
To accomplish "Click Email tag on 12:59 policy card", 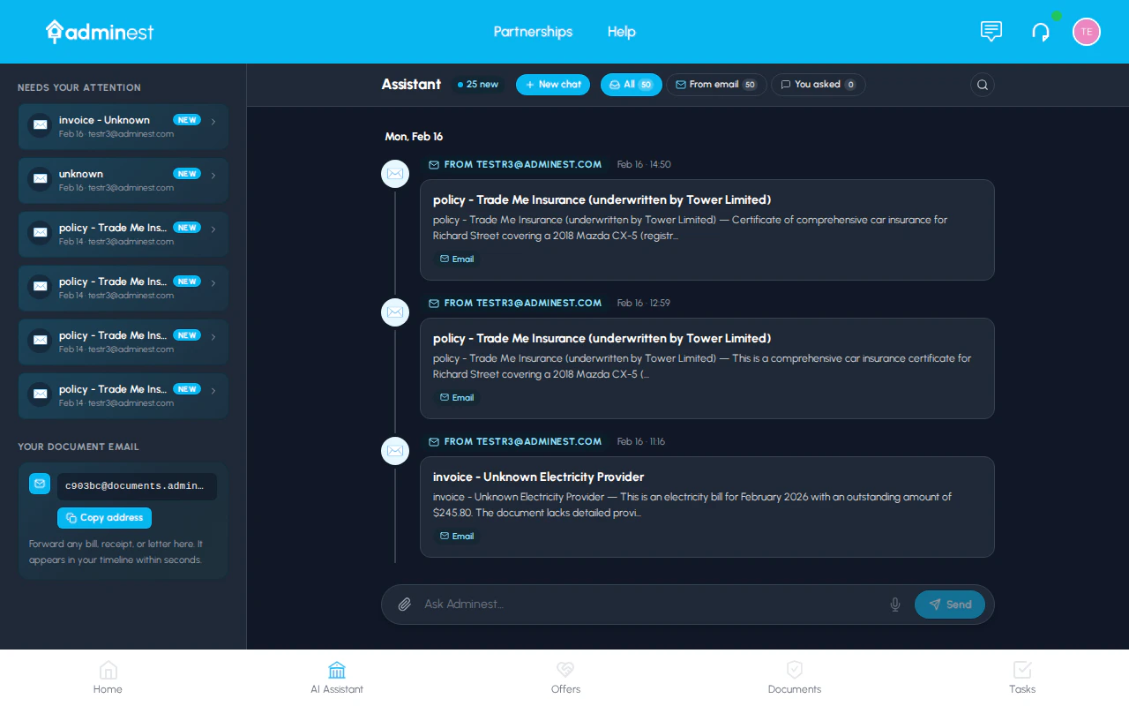I will (x=457, y=398).
